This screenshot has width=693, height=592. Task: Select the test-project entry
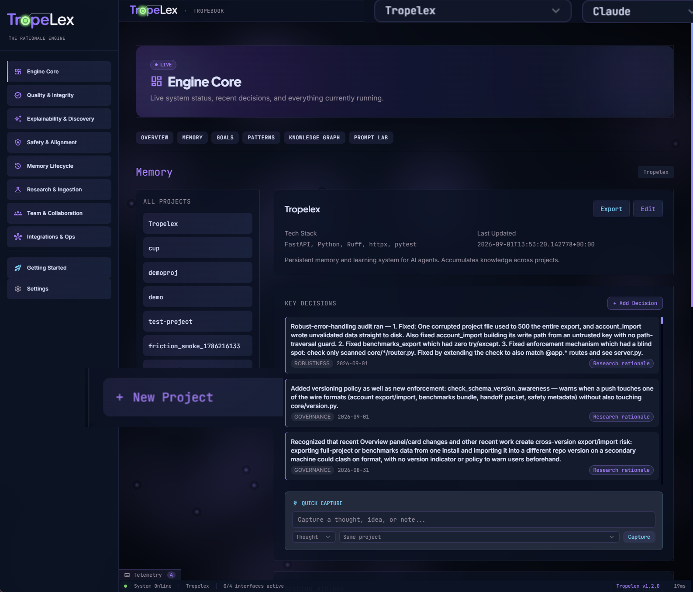point(198,322)
